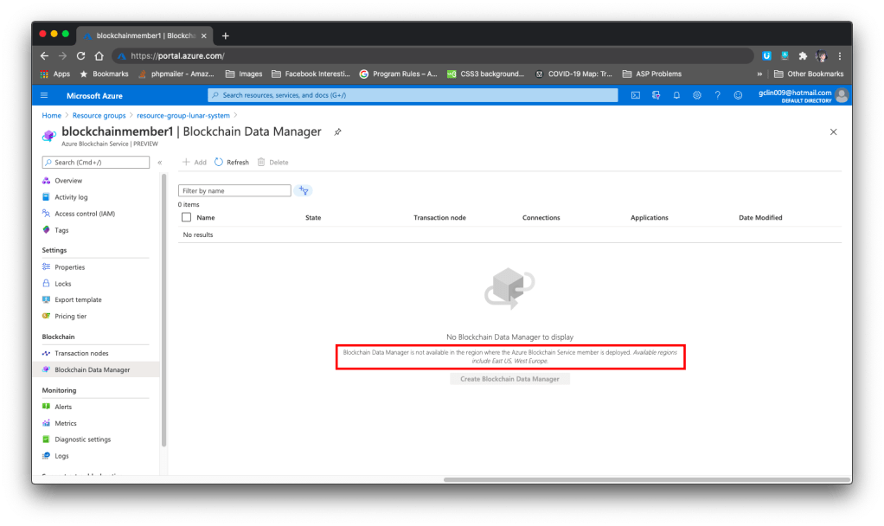Open directory and subscription filter icon
Screen dimensions: 884x526
coord(656,95)
